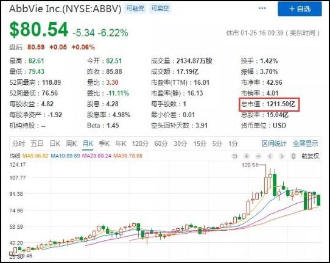330x263 pixels.
Task: Switch chart to 分时 intraday view
Action: (x=18, y=143)
